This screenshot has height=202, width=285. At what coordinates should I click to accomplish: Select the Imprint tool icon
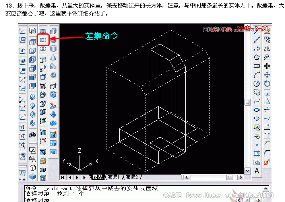tap(43, 152)
